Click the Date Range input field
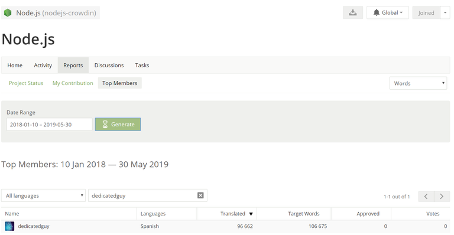The image size is (454, 235). pyautogui.click(x=49, y=125)
